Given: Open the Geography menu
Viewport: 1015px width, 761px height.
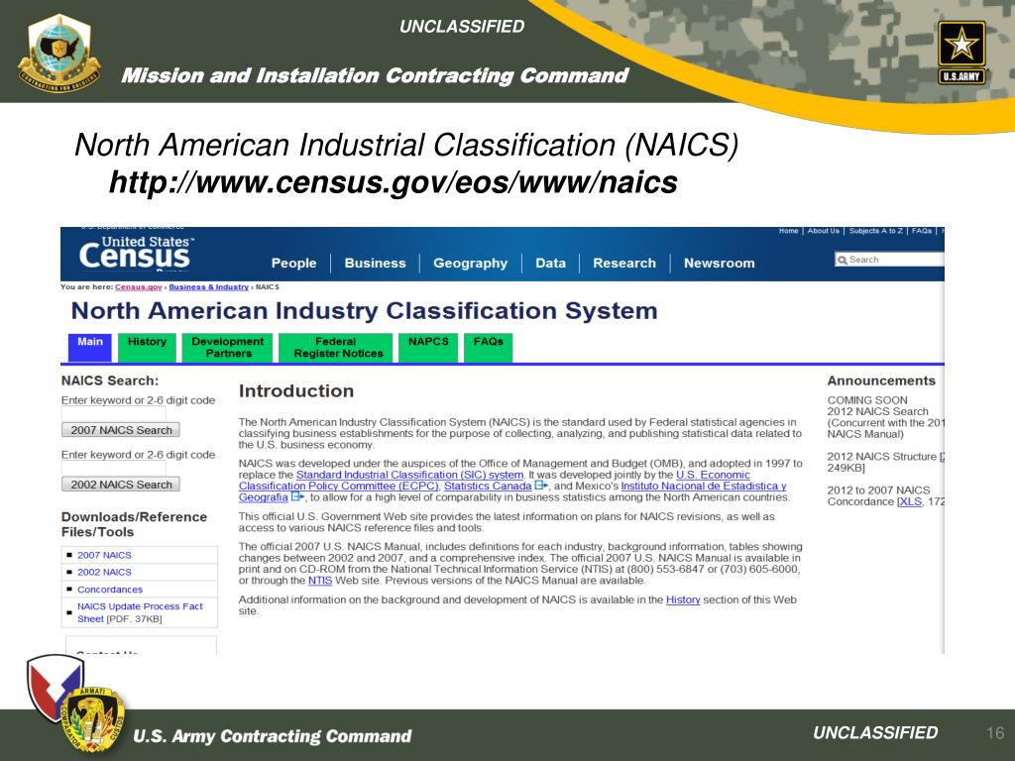Looking at the screenshot, I should [x=470, y=264].
